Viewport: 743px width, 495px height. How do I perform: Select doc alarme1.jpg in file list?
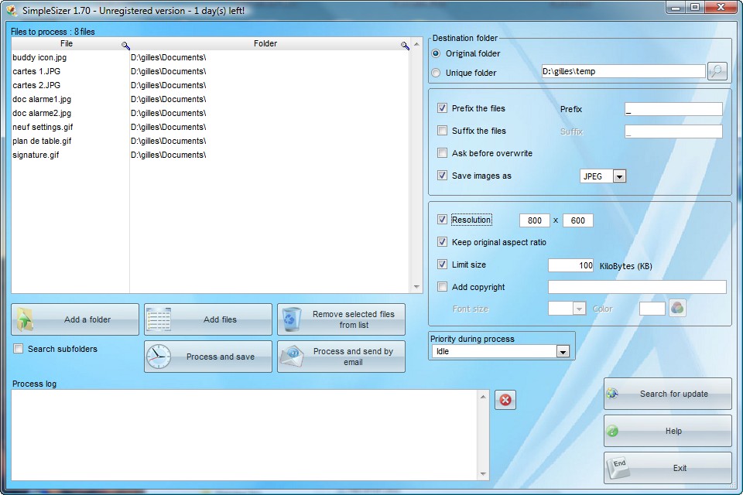pos(42,99)
